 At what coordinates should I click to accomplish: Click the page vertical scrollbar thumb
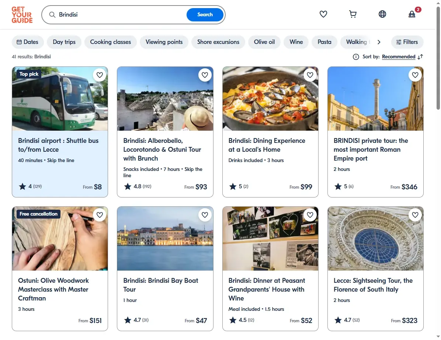[438, 58]
